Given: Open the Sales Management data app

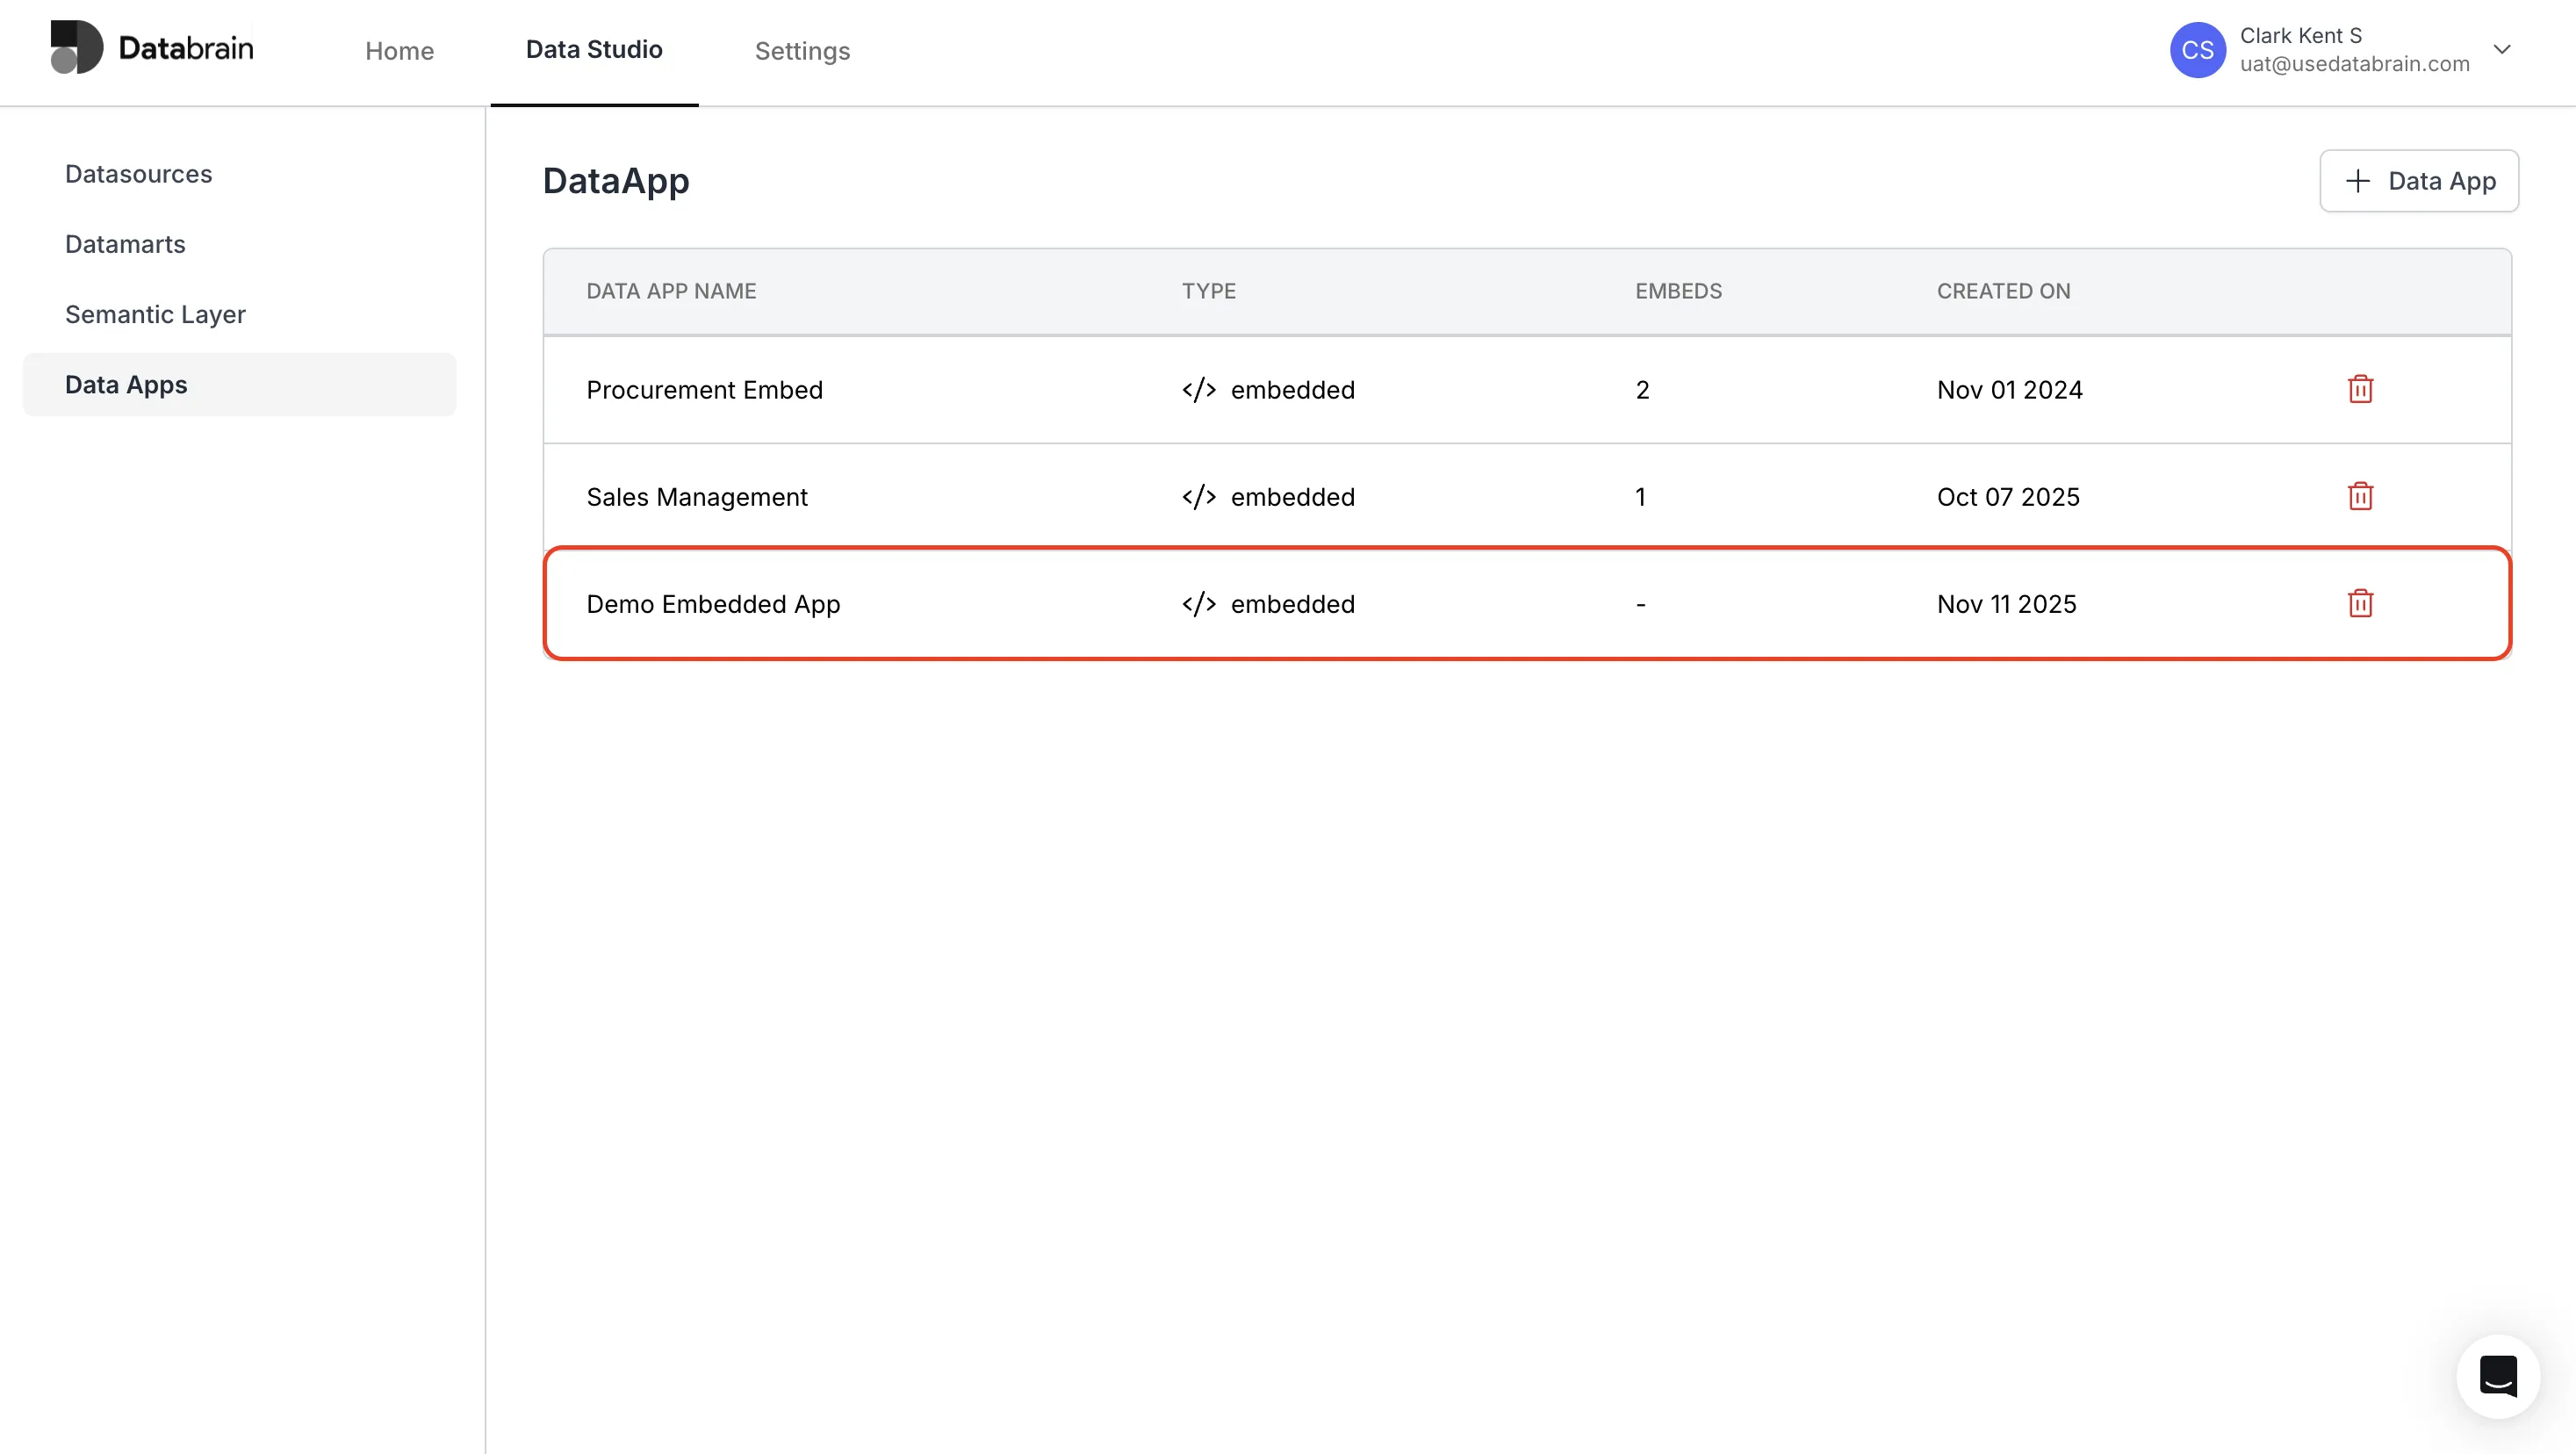Looking at the screenshot, I should pos(697,497).
